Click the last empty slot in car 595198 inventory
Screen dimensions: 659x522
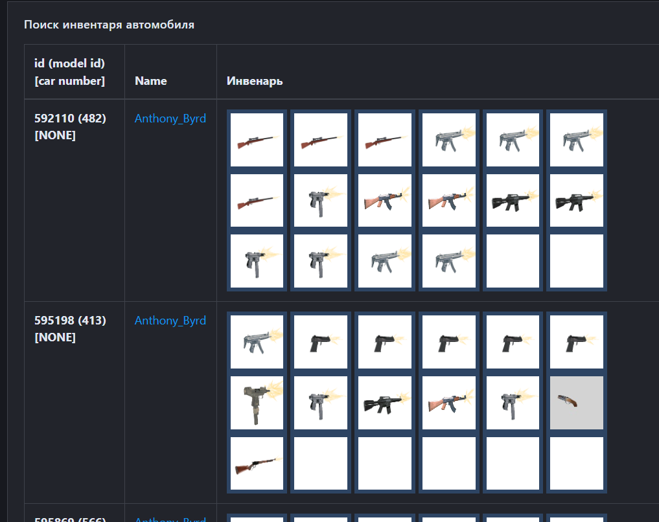(x=576, y=463)
